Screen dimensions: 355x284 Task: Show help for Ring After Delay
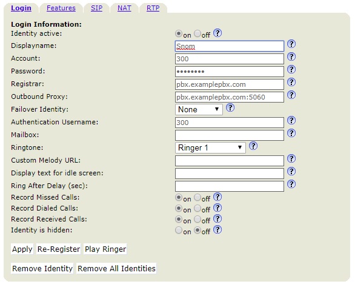[291, 184]
